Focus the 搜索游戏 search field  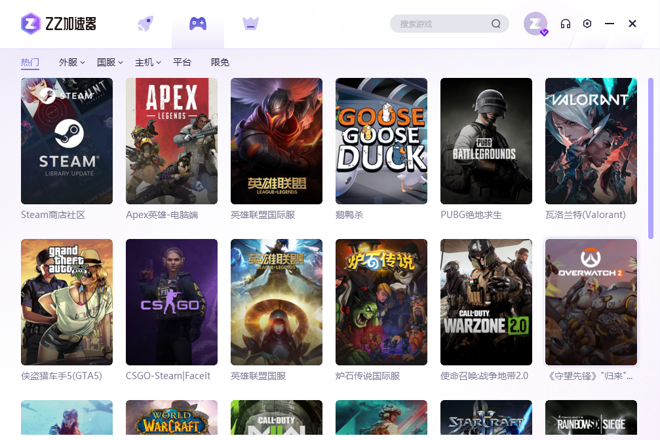pyautogui.click(x=449, y=24)
